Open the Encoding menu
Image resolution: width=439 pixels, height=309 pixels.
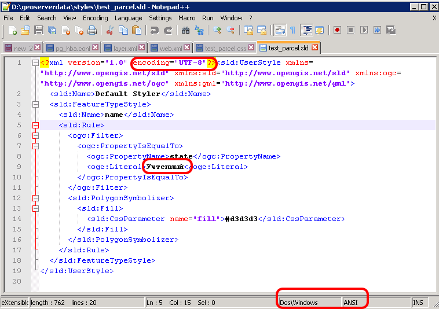point(96,18)
